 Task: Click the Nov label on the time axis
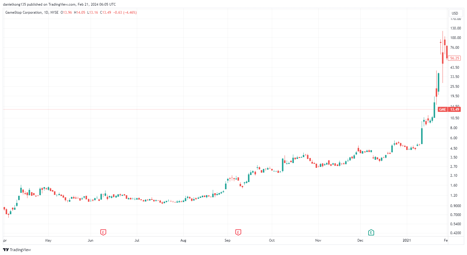318,240
